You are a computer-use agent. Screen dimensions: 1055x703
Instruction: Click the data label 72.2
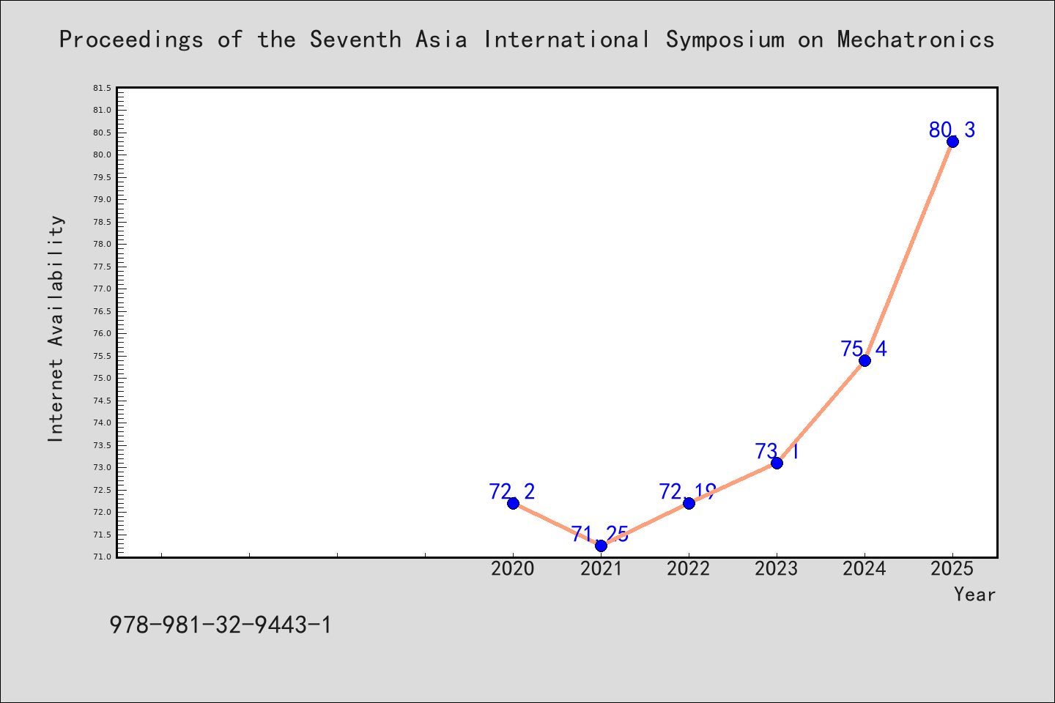(512, 491)
